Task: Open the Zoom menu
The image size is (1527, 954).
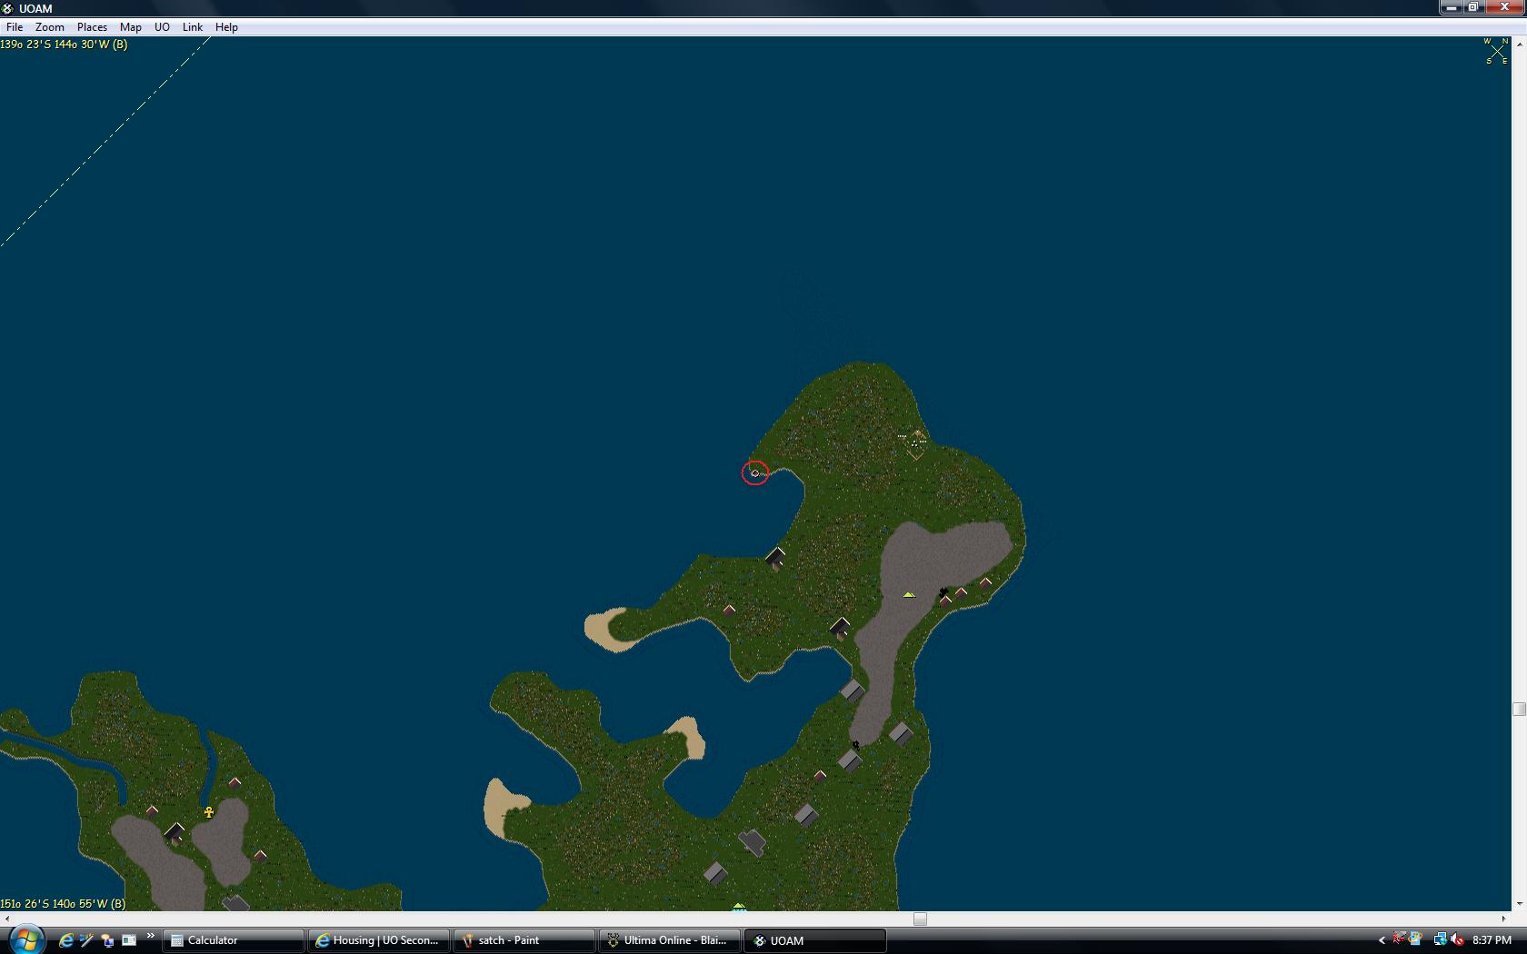Action: (49, 27)
